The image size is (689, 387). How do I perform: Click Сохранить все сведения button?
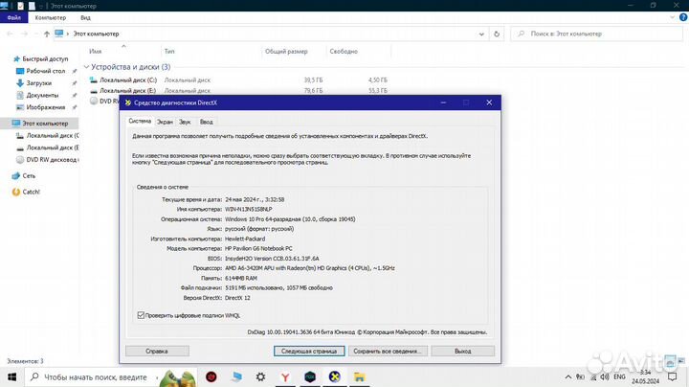pos(388,351)
